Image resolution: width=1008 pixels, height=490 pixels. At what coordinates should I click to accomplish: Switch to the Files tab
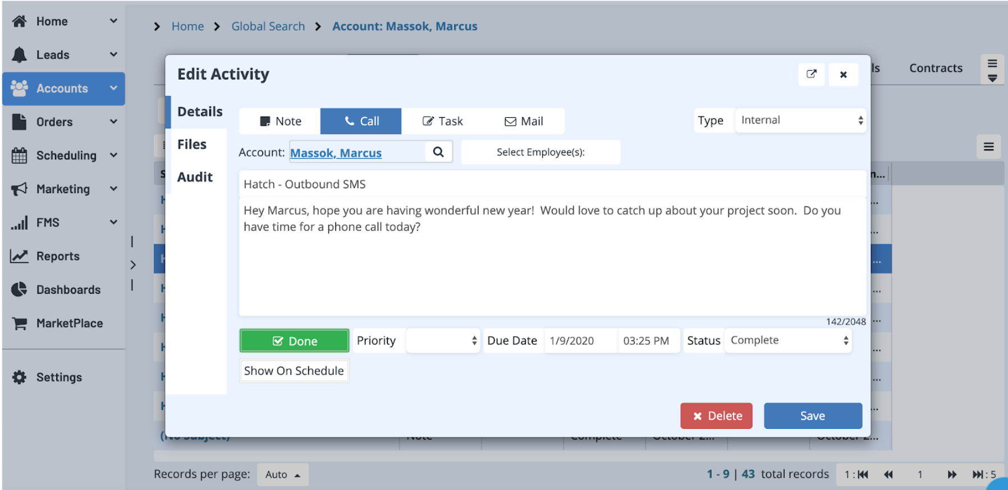tap(192, 145)
